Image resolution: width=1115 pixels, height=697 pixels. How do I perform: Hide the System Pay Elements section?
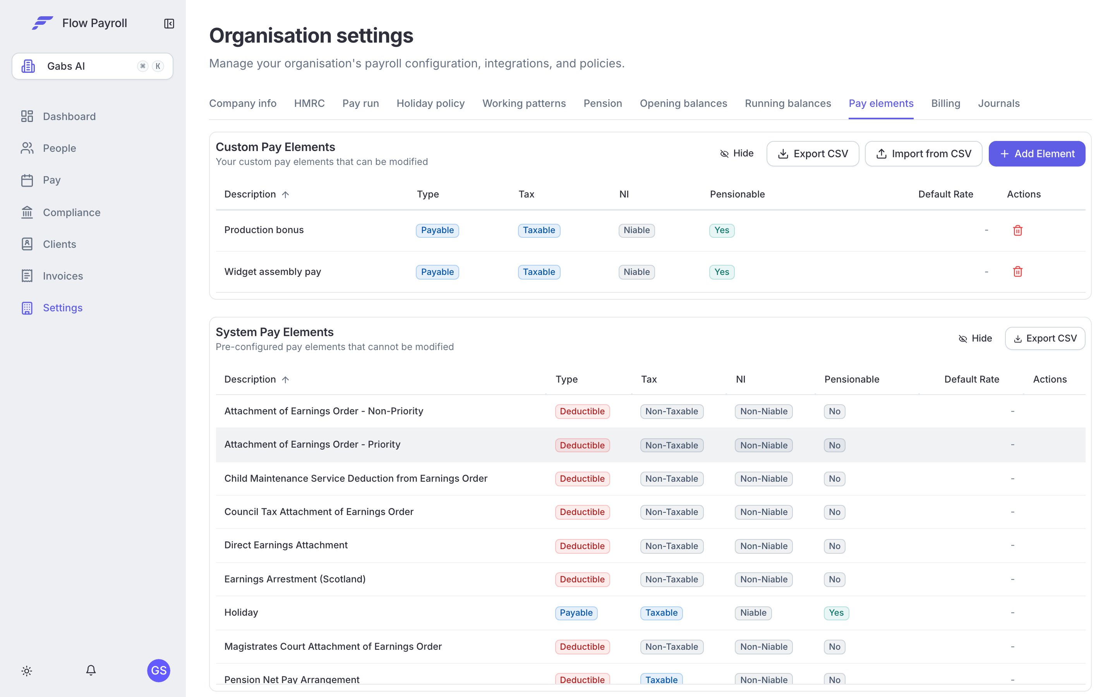[975, 338]
